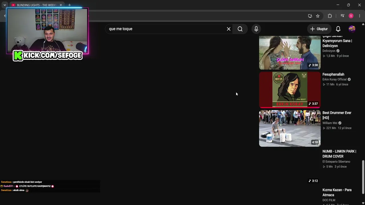Click the 'Best Drummer Ever [HD]' title
Screen dimensions: 365x205
(x=337, y=115)
